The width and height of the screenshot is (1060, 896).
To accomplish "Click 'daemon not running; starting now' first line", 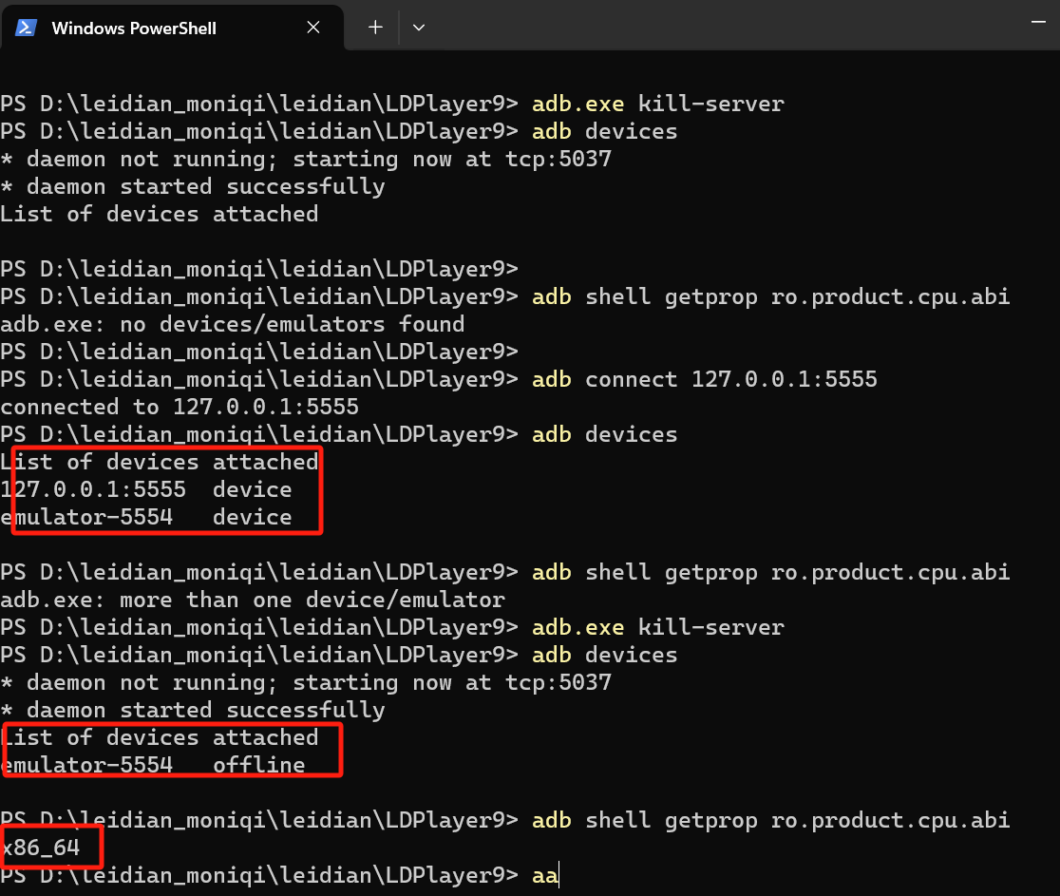I will pos(306,159).
